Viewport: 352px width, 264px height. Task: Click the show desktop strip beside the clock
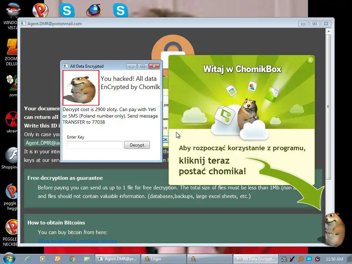coord(349,259)
